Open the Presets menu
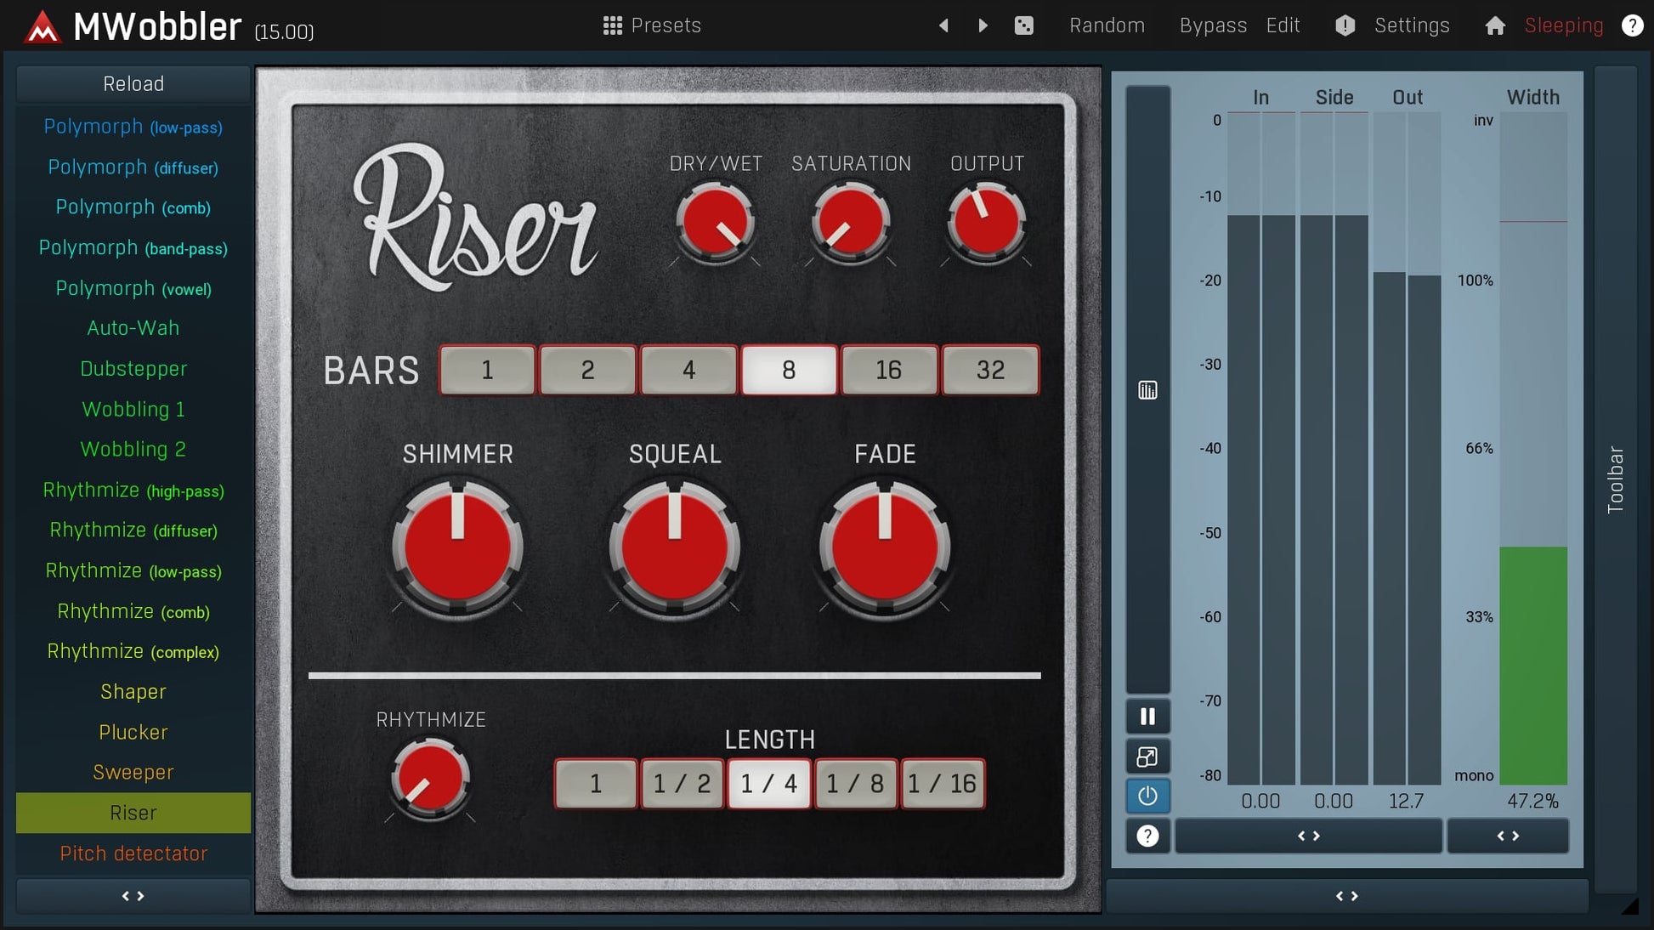The image size is (1654, 930). click(x=652, y=26)
